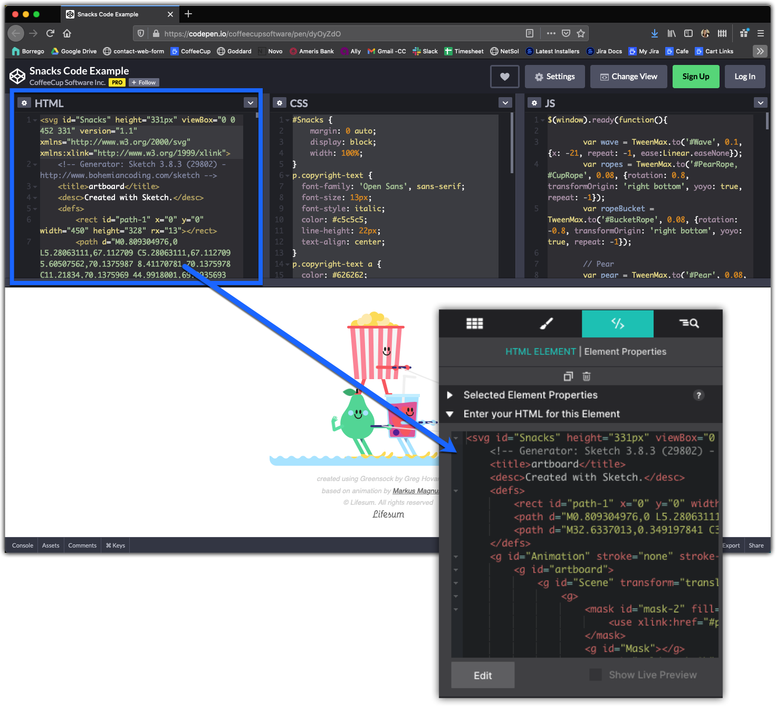Fold HTML editor line 2 comment
776x706 pixels.
pos(35,164)
